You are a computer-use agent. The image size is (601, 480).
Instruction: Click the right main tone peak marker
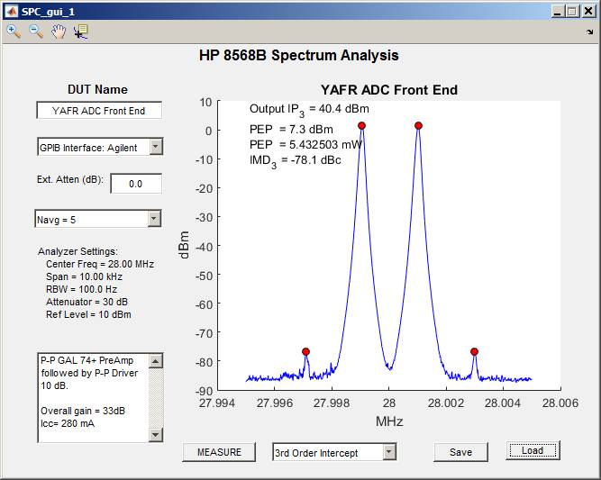(418, 126)
